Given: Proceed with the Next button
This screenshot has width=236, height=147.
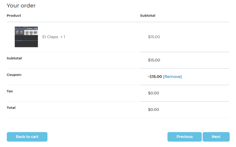Looking at the screenshot, I should coord(216,137).
